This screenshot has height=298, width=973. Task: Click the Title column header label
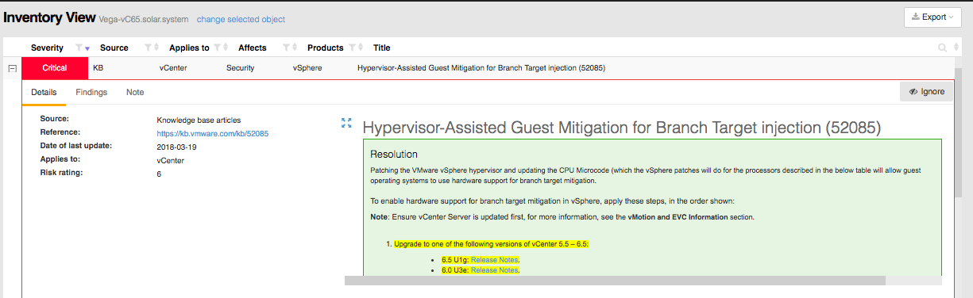(382, 48)
